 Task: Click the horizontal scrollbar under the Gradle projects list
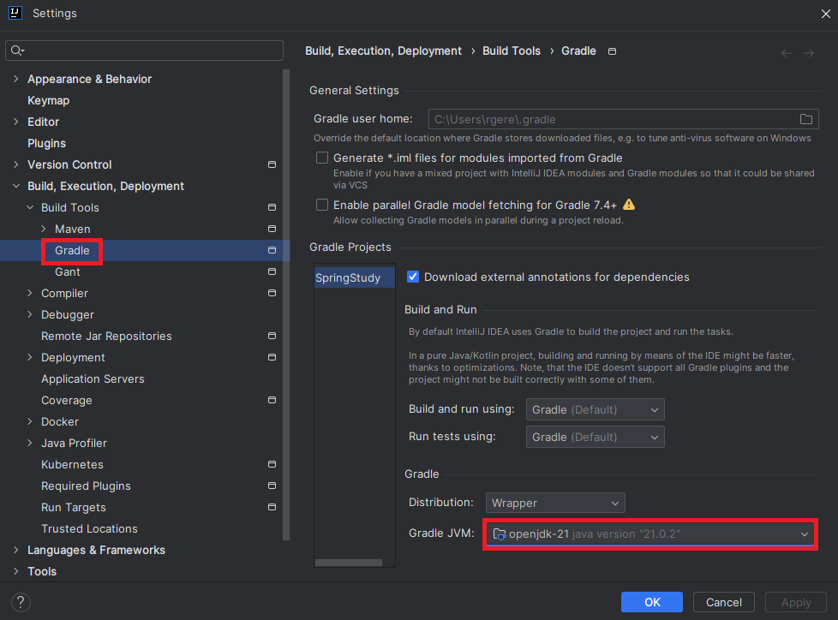point(349,563)
